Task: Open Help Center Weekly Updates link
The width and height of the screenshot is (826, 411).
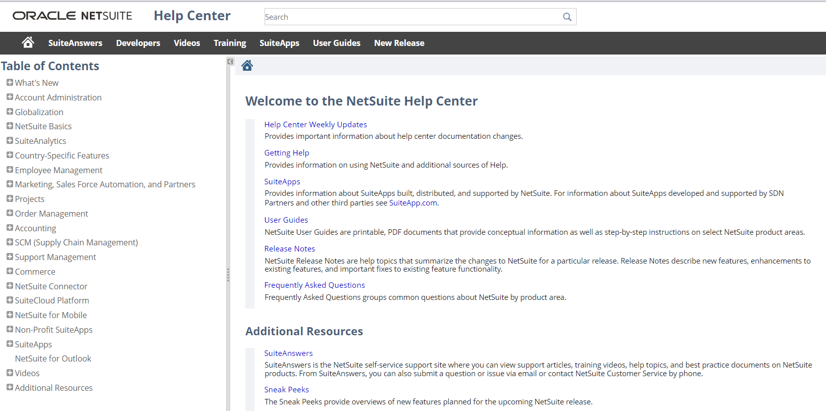Action: (316, 124)
